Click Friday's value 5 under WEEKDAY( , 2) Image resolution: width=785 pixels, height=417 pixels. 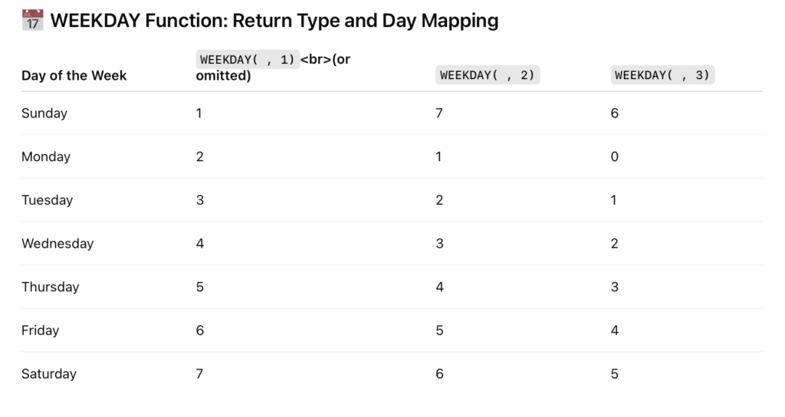pos(439,330)
